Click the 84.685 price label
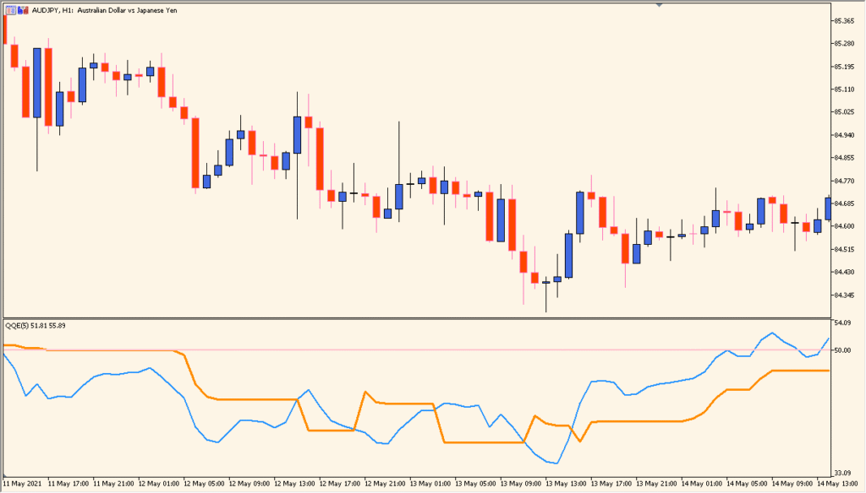The image size is (866, 493). [x=844, y=203]
